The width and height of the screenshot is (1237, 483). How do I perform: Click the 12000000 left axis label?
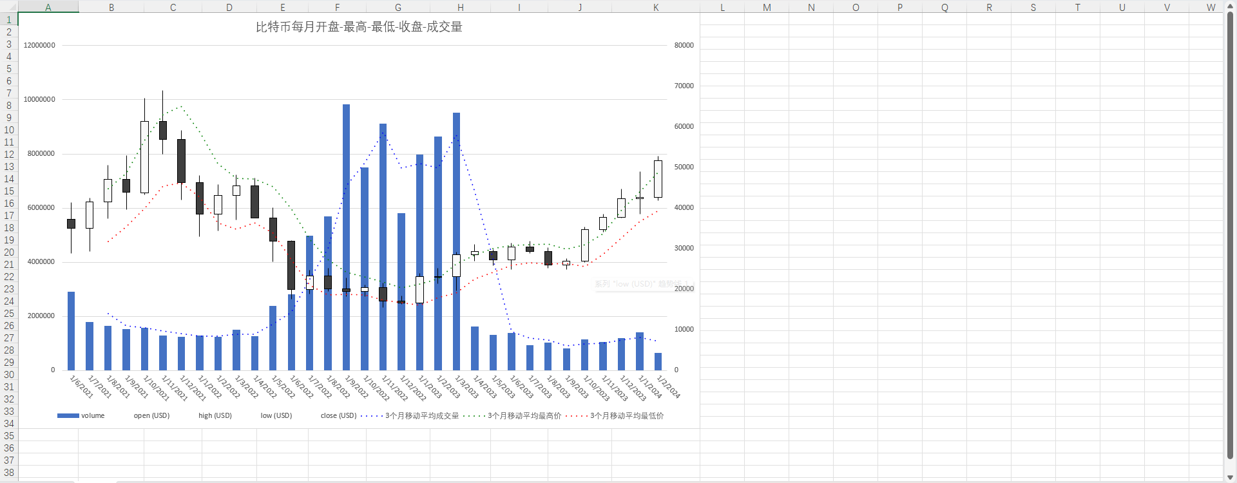coord(39,45)
